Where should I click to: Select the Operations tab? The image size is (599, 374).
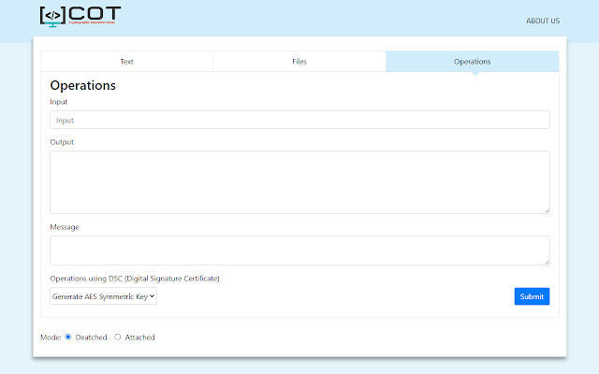pos(472,62)
